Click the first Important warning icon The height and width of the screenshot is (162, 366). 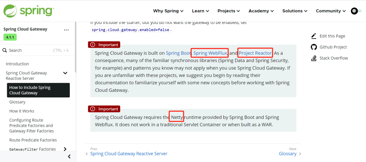[93, 45]
